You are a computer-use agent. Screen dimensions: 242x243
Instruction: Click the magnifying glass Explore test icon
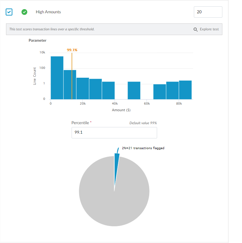(195, 29)
